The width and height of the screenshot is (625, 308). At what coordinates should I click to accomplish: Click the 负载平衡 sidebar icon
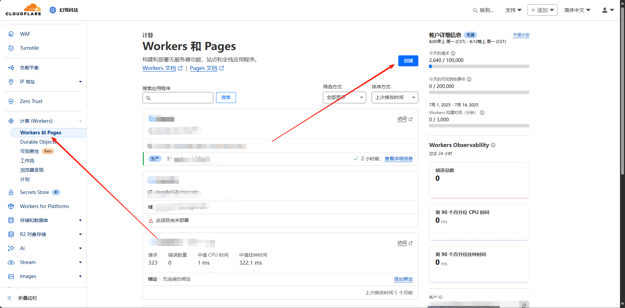(x=11, y=68)
